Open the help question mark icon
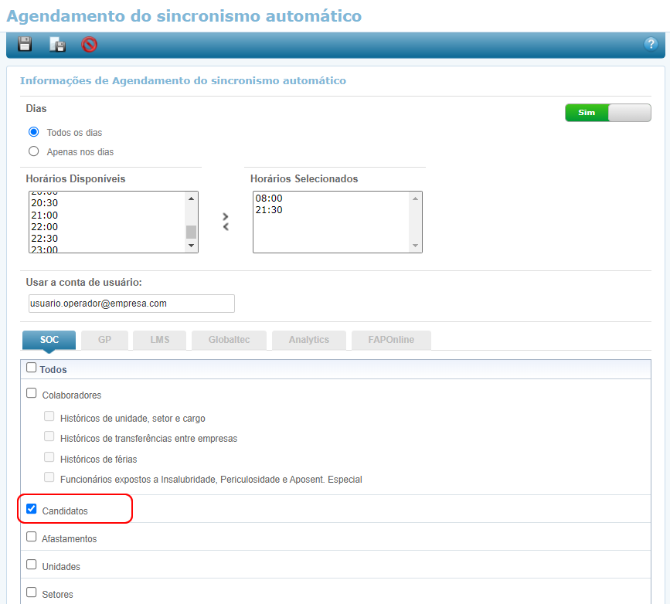The height and width of the screenshot is (604, 670). pyautogui.click(x=650, y=44)
